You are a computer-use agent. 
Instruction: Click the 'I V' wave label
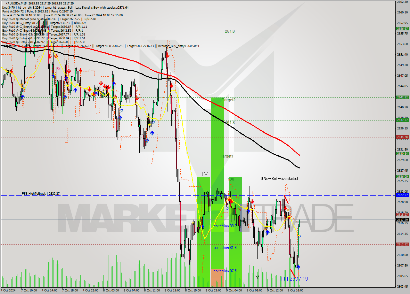click(x=205, y=174)
